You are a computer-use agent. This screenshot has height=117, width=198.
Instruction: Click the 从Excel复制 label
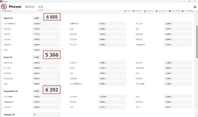pyautogui.click(x=140, y=45)
